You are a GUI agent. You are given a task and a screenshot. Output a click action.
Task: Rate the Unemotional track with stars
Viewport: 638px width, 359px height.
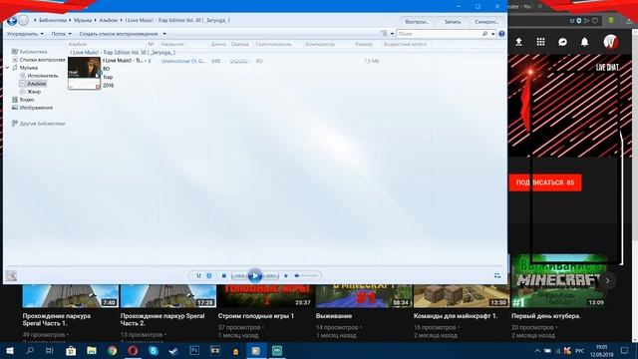239,61
